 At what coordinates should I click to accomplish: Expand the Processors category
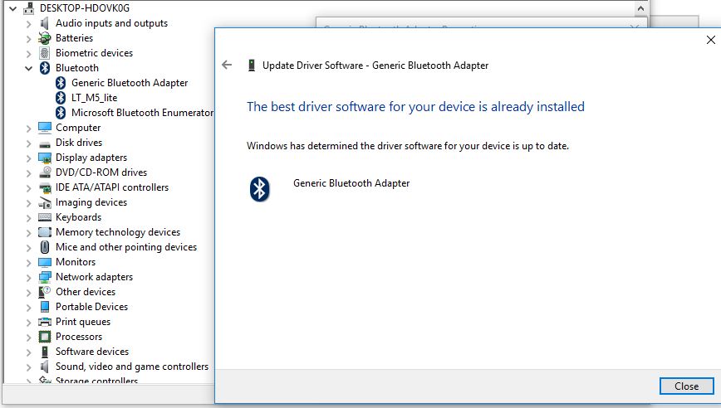click(28, 338)
